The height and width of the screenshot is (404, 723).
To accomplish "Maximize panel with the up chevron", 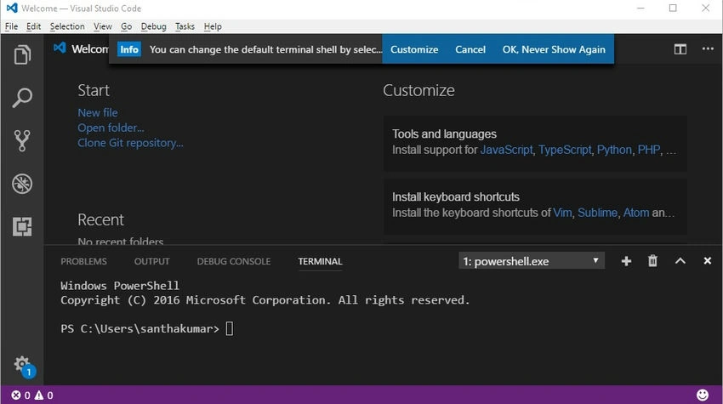I will point(680,261).
